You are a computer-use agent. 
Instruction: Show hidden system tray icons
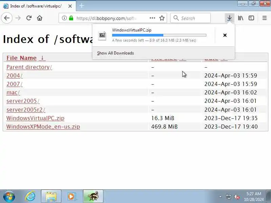pyautogui.click(x=220, y=197)
